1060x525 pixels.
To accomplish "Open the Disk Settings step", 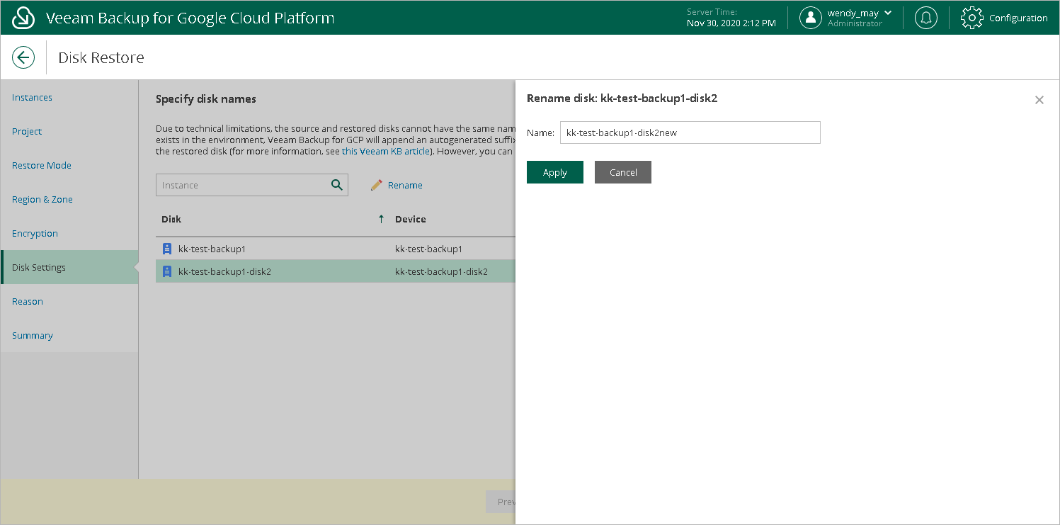I will point(69,267).
